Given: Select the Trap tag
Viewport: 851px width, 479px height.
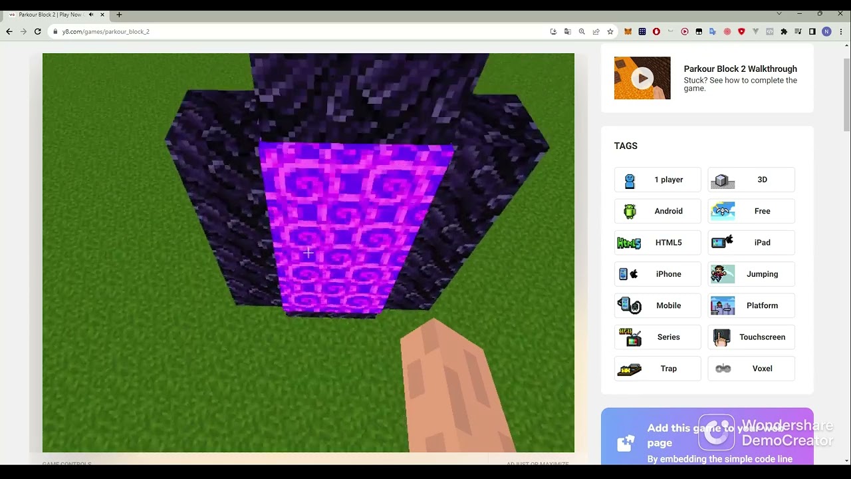Looking at the screenshot, I should 658,369.
